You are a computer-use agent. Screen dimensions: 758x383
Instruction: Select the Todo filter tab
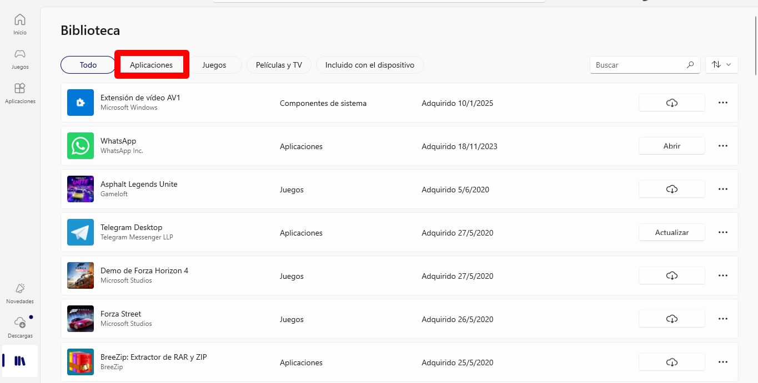pos(88,65)
